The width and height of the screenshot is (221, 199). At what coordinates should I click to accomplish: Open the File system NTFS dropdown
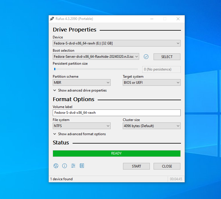[82, 126]
